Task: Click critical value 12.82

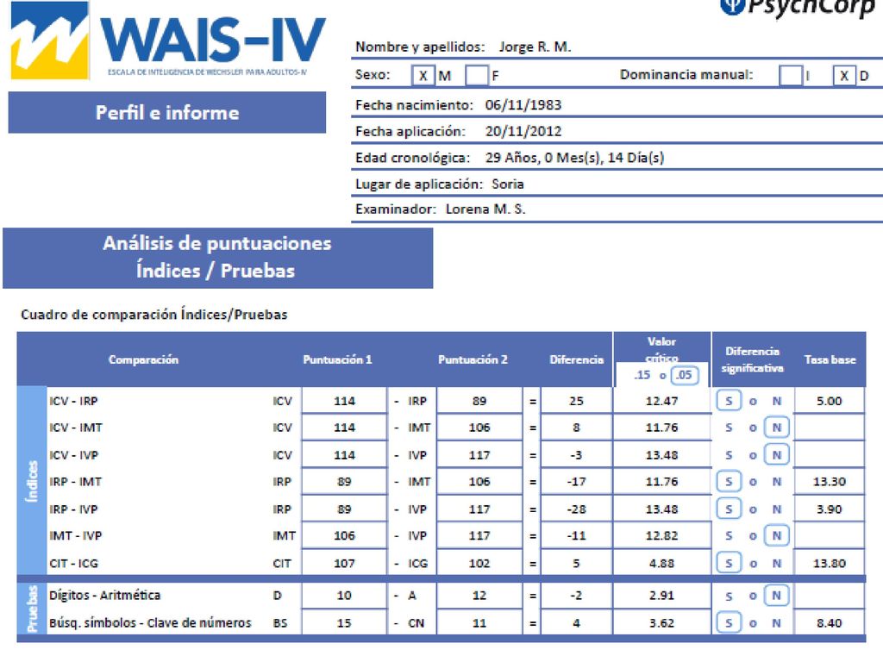Action: click(661, 535)
